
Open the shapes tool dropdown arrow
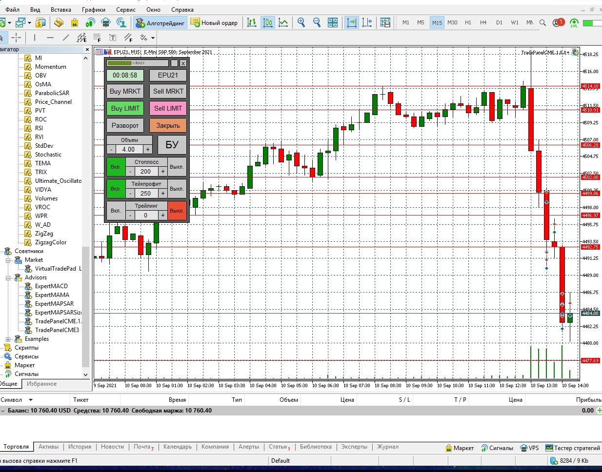pyautogui.click(x=153, y=38)
